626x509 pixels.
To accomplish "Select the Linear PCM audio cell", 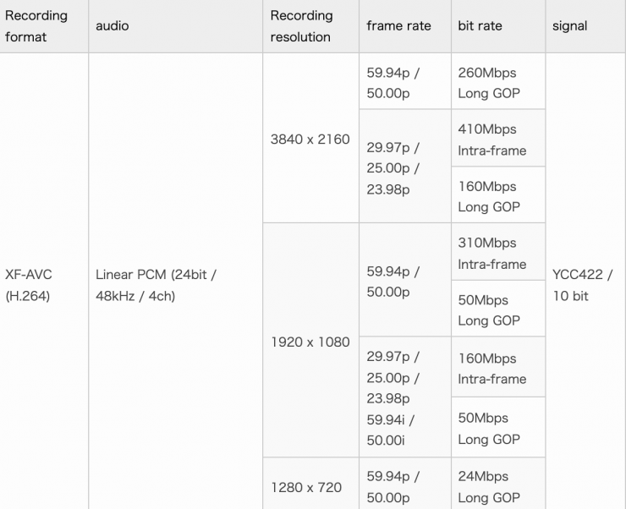I will coord(156,286).
